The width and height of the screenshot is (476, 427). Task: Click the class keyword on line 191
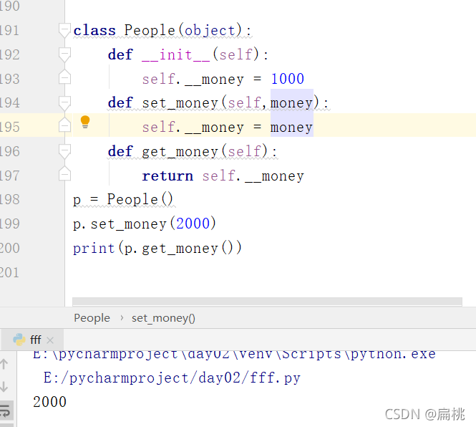[x=94, y=30]
